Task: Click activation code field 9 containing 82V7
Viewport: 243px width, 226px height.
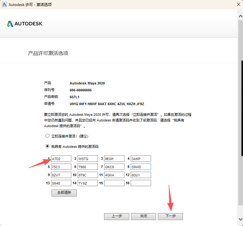Action: (x=61, y=175)
